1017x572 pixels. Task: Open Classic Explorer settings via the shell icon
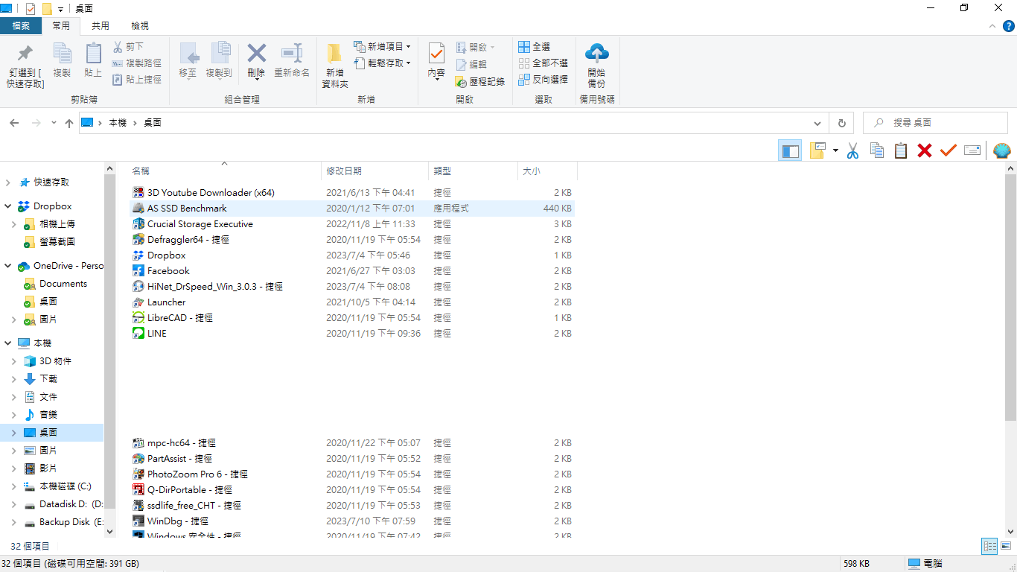click(x=1002, y=150)
